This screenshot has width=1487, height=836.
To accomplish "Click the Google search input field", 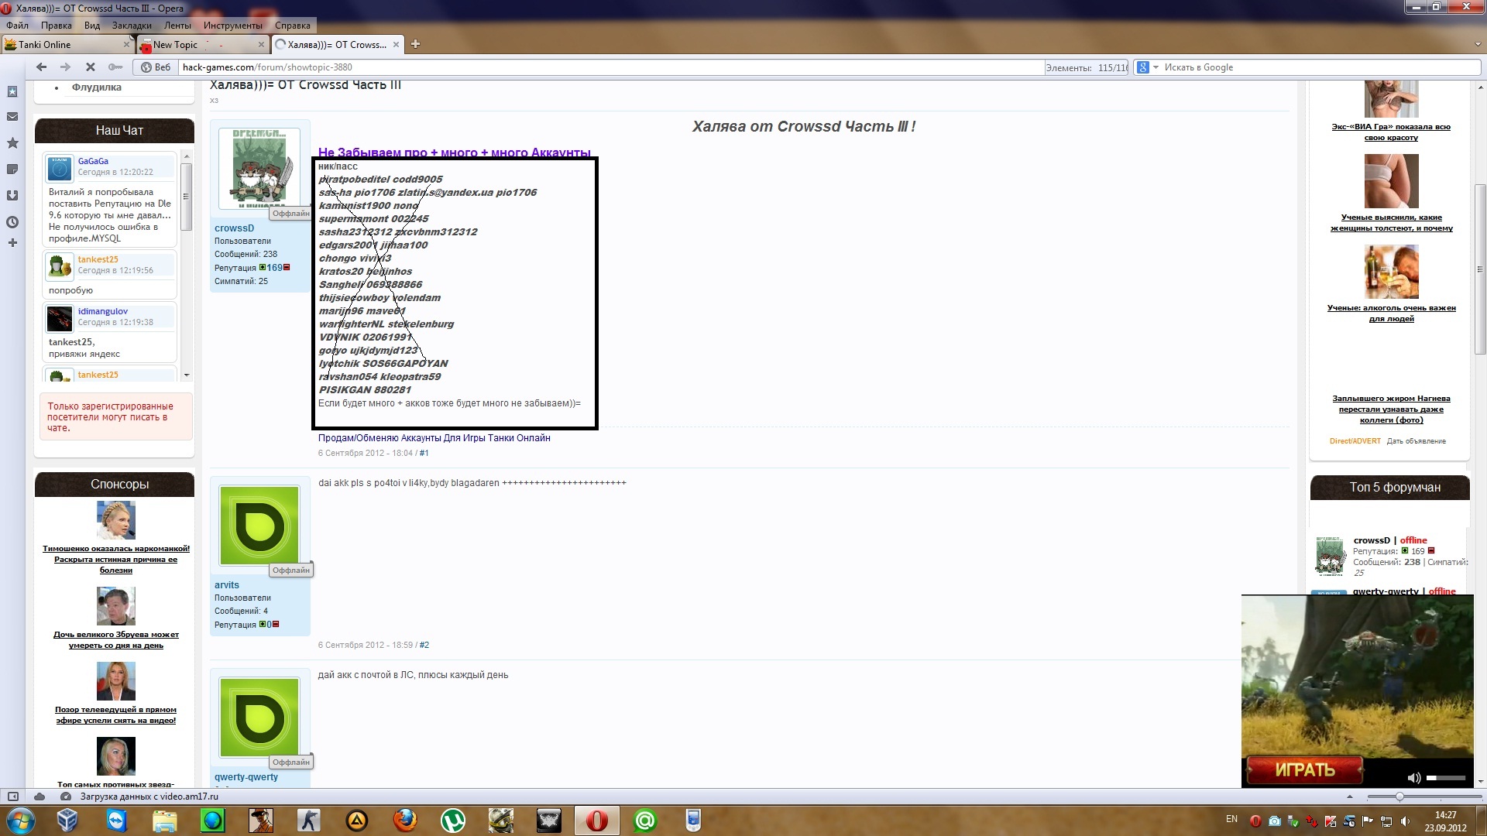I will coord(1320,67).
